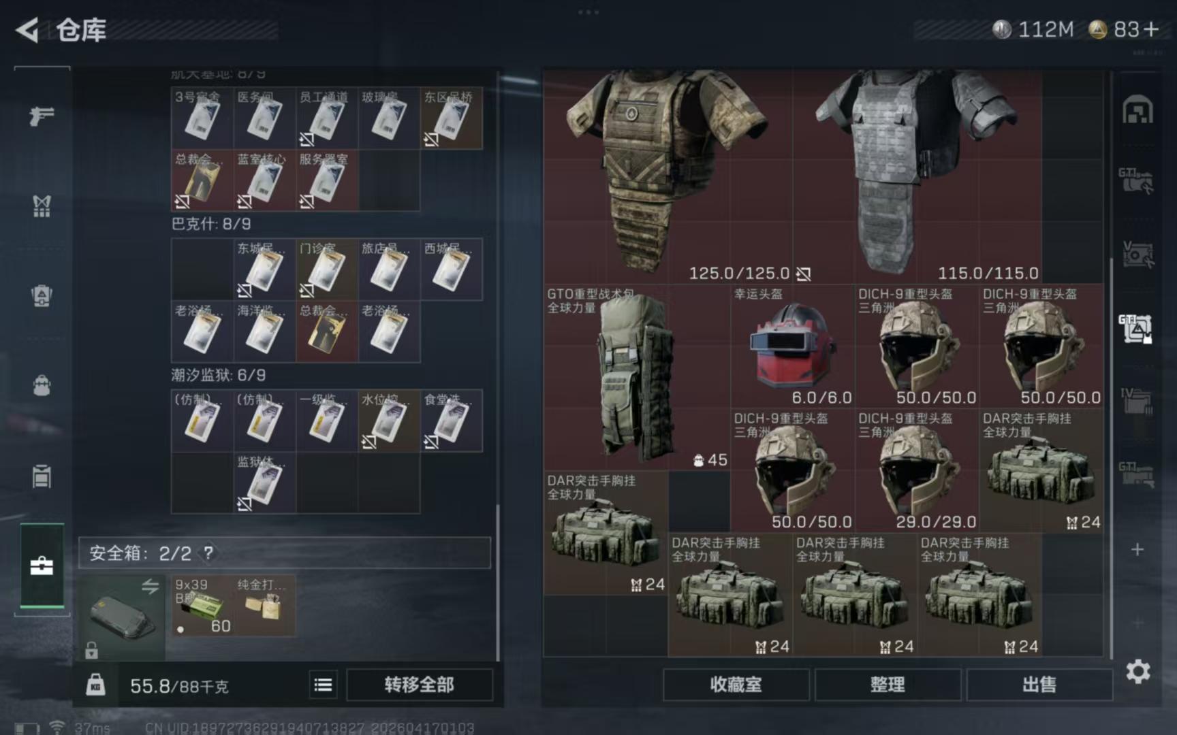Click the 整理 organize button
Image resolution: width=1177 pixels, height=735 pixels.
coord(888,685)
